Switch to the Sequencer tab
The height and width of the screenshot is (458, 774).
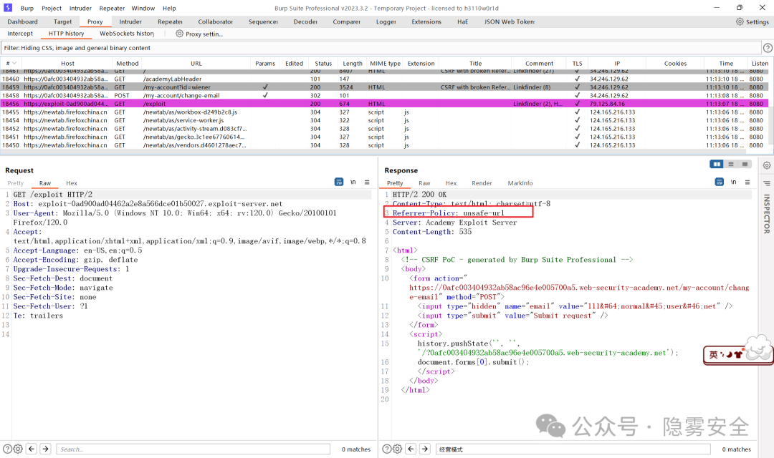pos(263,21)
